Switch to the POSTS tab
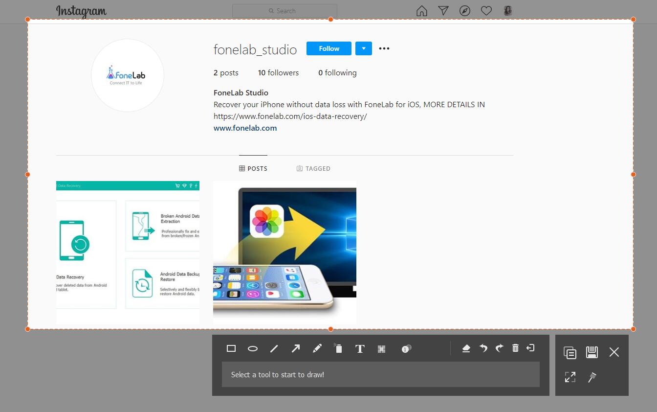This screenshot has width=657, height=412. pos(253,168)
